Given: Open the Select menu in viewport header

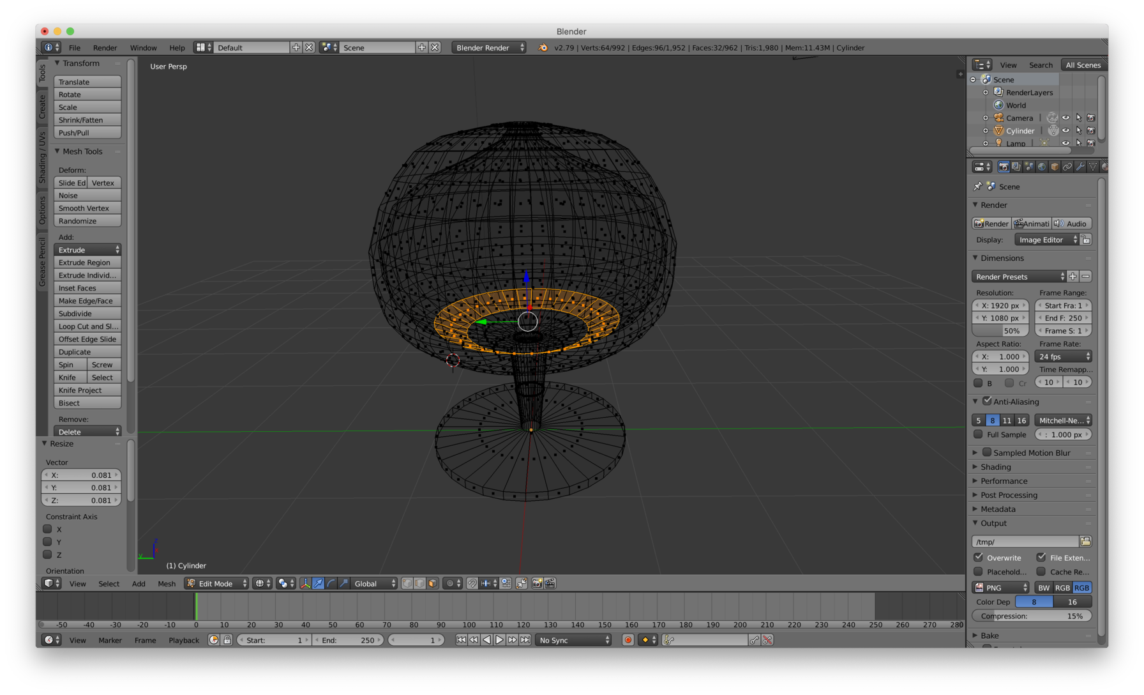Looking at the screenshot, I should (x=109, y=583).
